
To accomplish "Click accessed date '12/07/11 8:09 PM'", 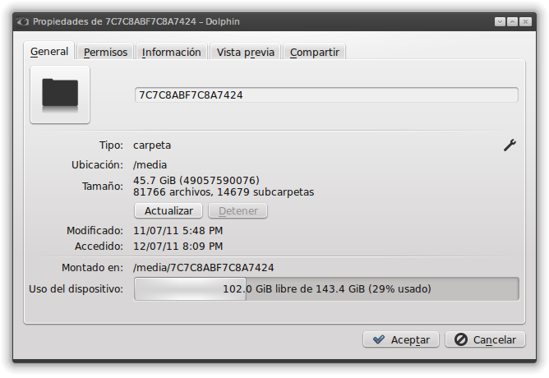I will tap(178, 246).
